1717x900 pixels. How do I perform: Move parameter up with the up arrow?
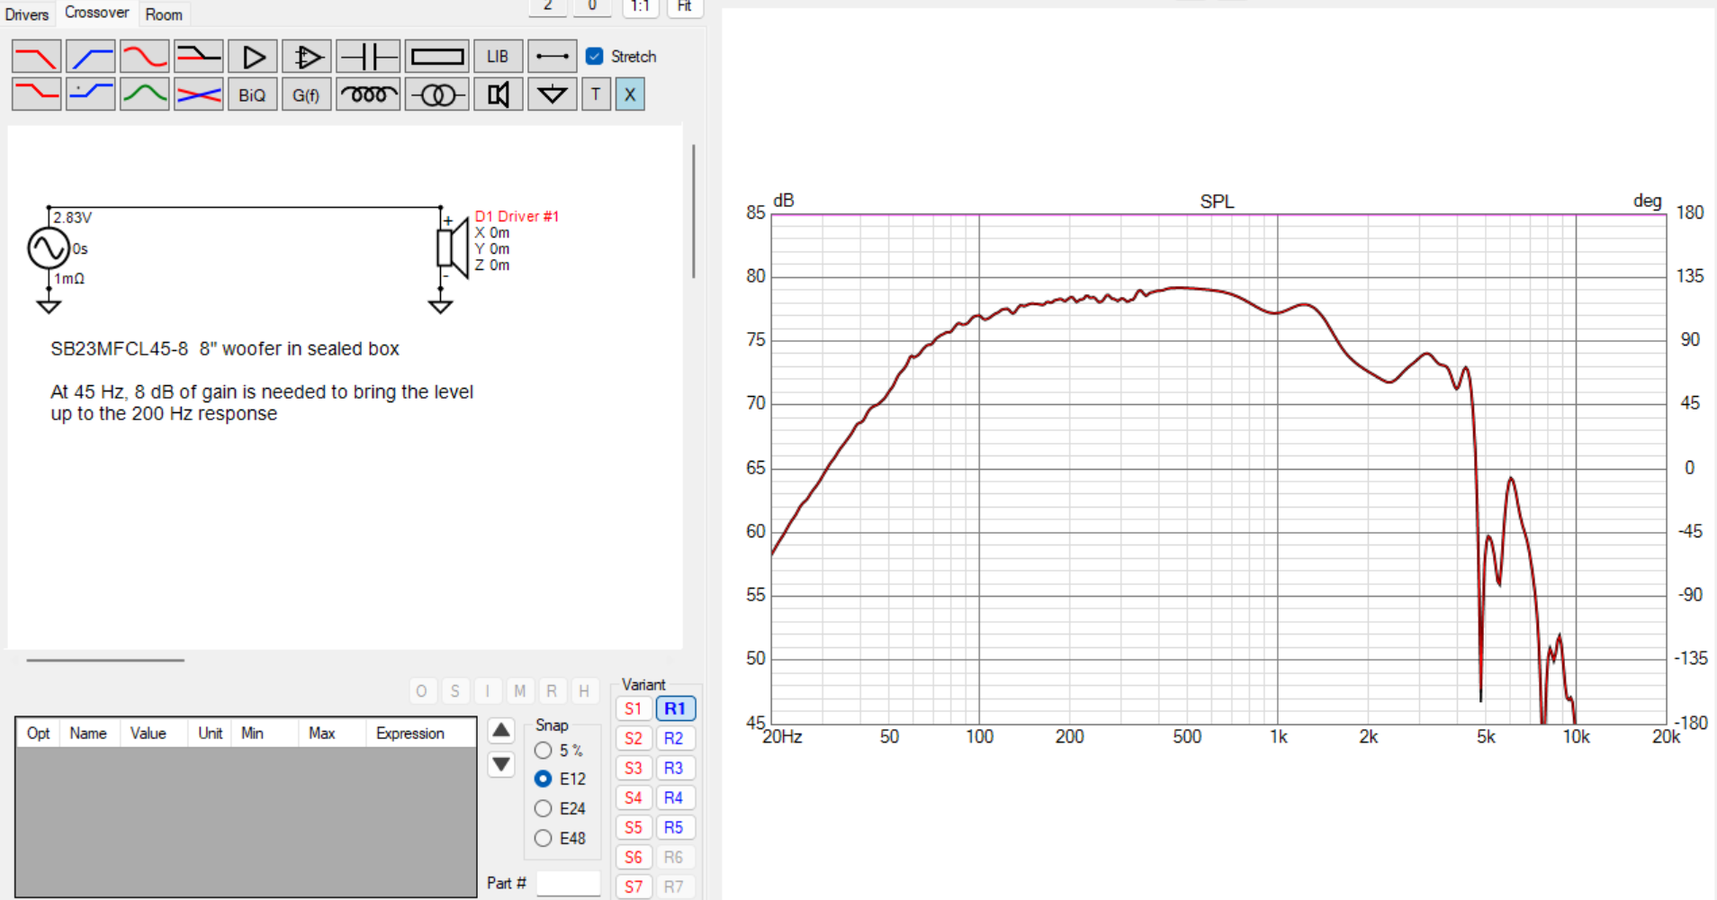point(501,730)
